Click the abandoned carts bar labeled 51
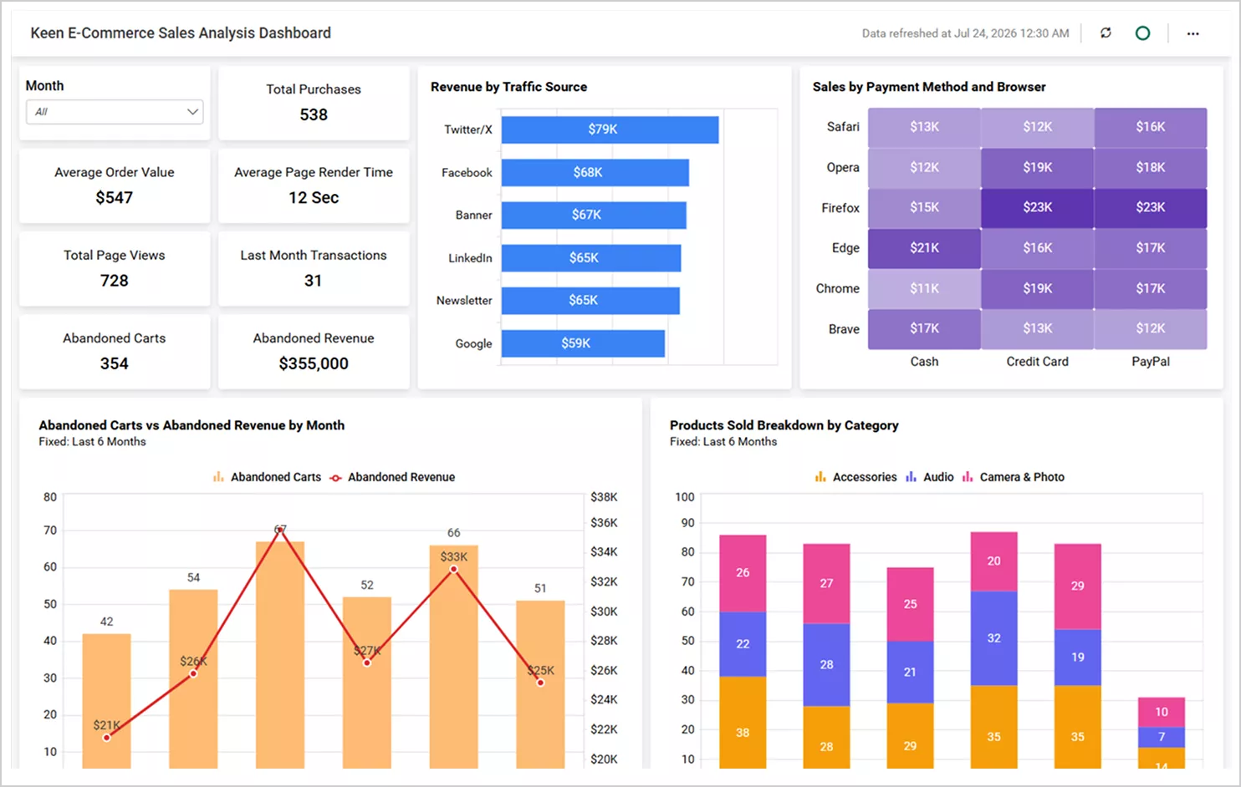Screen dimensions: 1241x787 (540, 684)
